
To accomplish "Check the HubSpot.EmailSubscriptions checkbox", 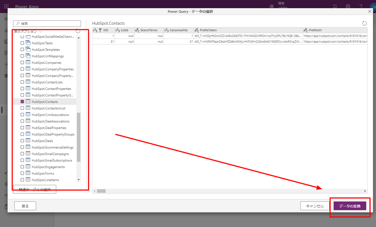I will pyautogui.click(x=22, y=160).
